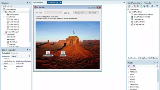Screen dimensions: 160x90
Task: Select the ActionList1 component icon on form
Action: coord(63,52)
